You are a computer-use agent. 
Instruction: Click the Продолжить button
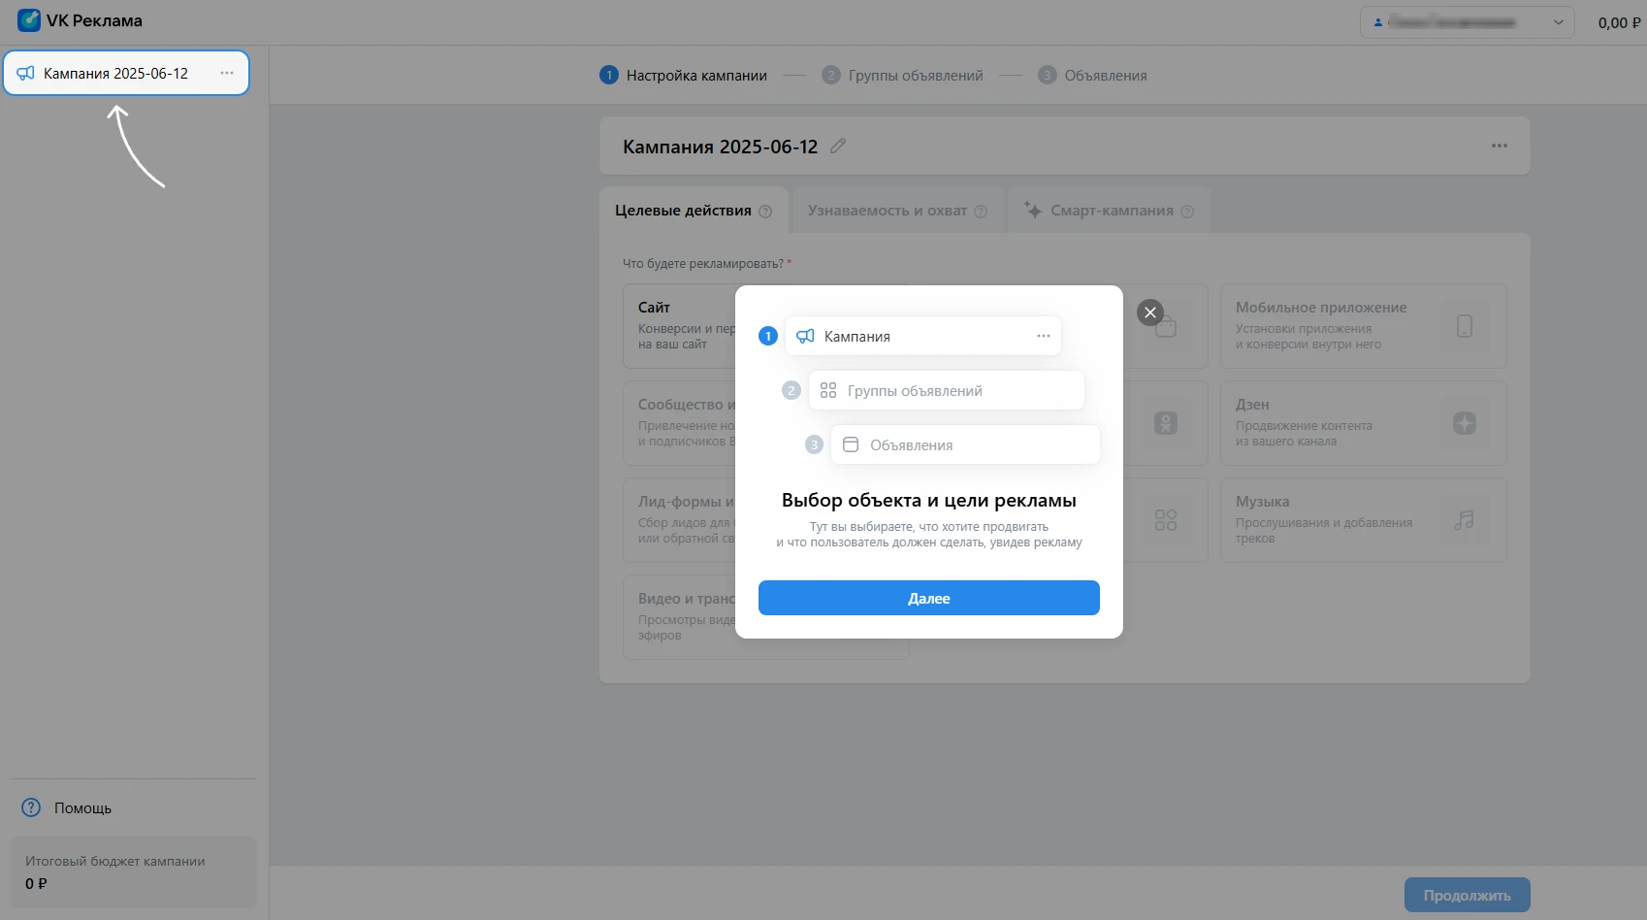click(x=1467, y=895)
